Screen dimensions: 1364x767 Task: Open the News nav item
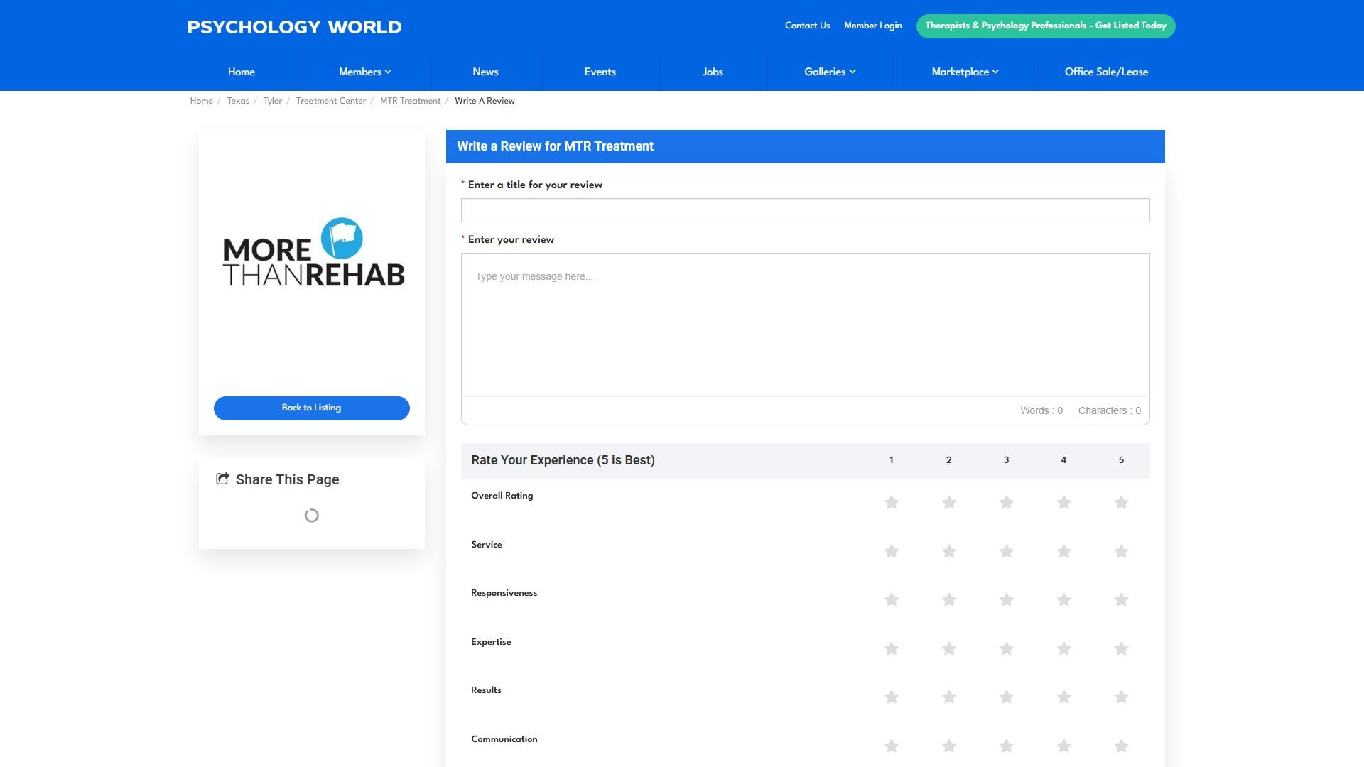tap(485, 72)
